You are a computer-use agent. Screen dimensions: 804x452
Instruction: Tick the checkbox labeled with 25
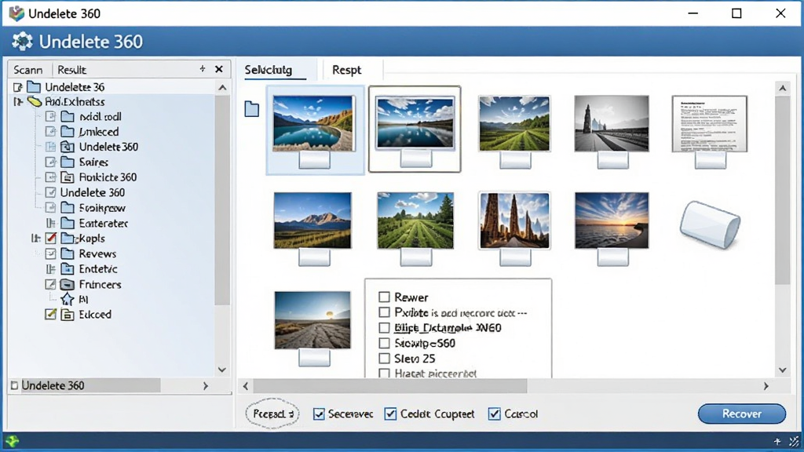point(384,358)
